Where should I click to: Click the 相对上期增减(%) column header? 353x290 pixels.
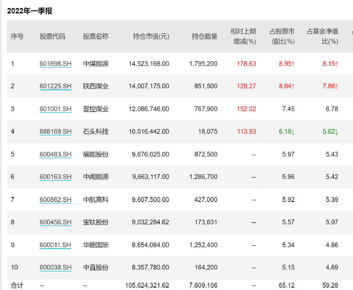pos(243,36)
